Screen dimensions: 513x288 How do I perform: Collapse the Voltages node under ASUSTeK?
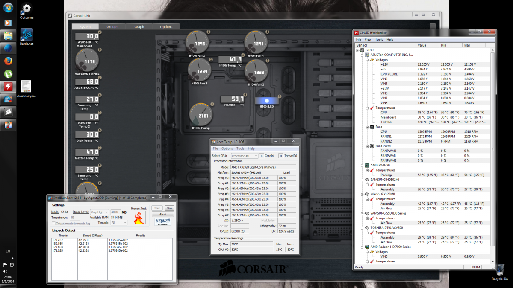(x=367, y=60)
